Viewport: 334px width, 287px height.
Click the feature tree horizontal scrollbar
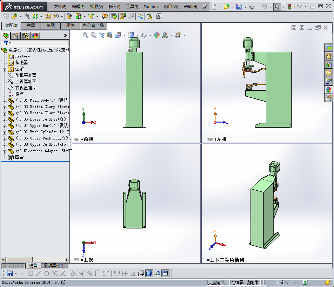coord(35,260)
